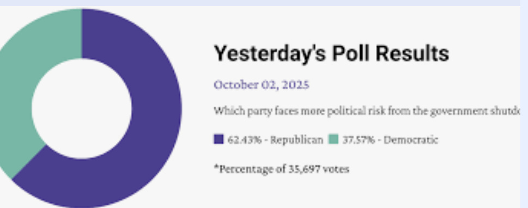Click the top boundary where purple meets green

coord(82,34)
